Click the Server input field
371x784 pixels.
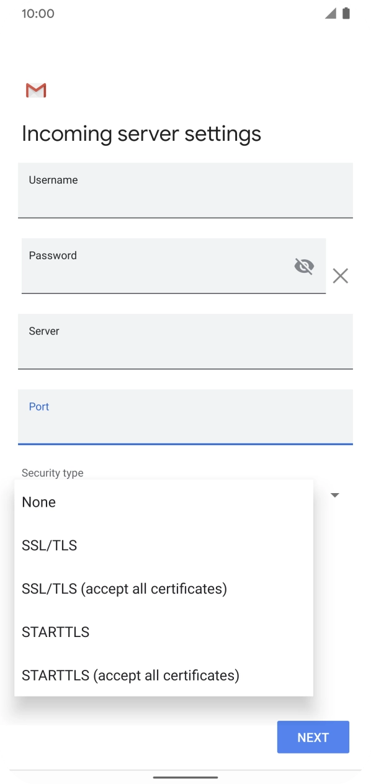point(185,342)
